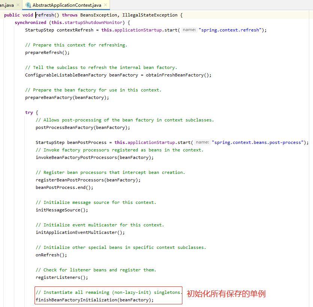
Task: Click the BeansException type in throws clause
Action: (99, 15)
